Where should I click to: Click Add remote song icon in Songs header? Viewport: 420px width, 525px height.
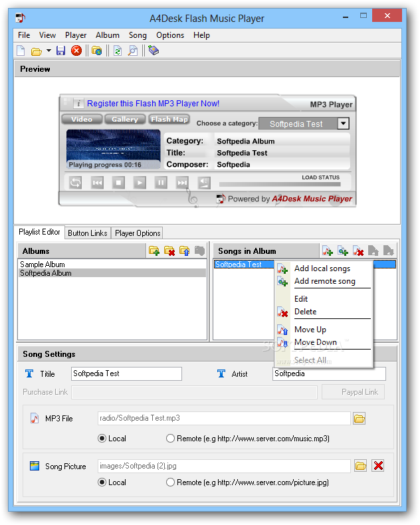343,251
